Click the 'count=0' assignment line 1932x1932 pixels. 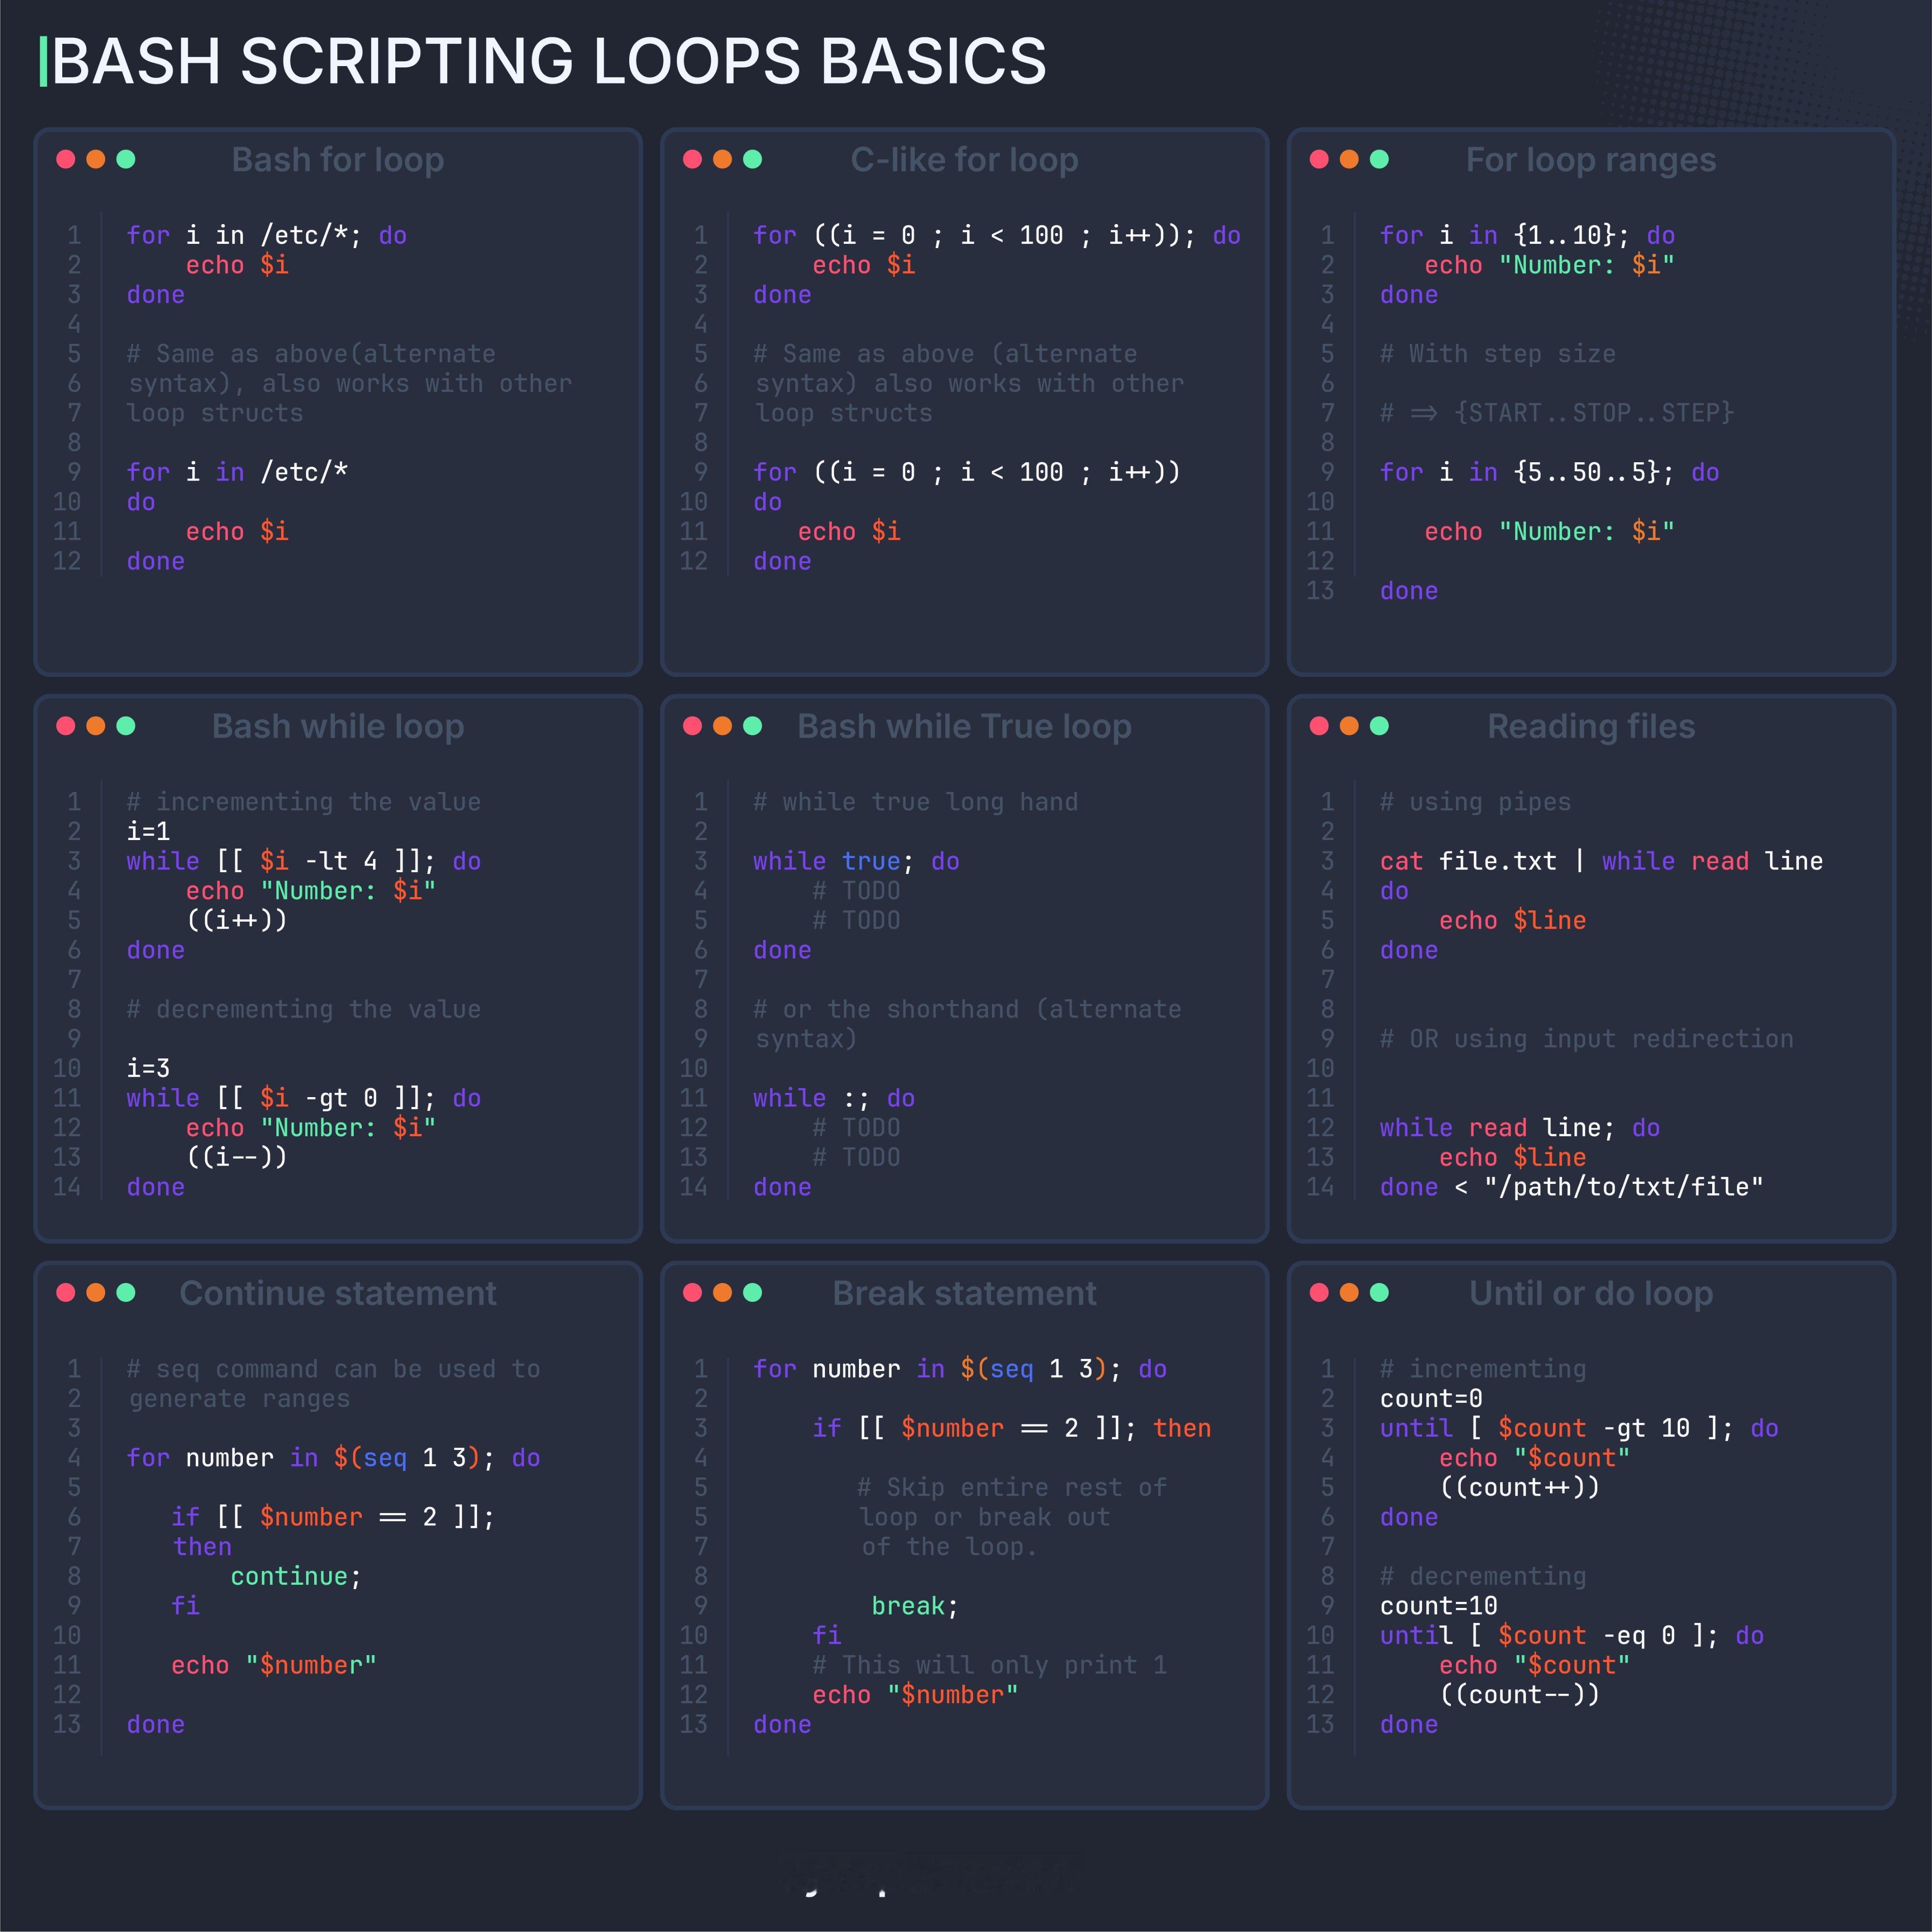tap(1431, 1398)
